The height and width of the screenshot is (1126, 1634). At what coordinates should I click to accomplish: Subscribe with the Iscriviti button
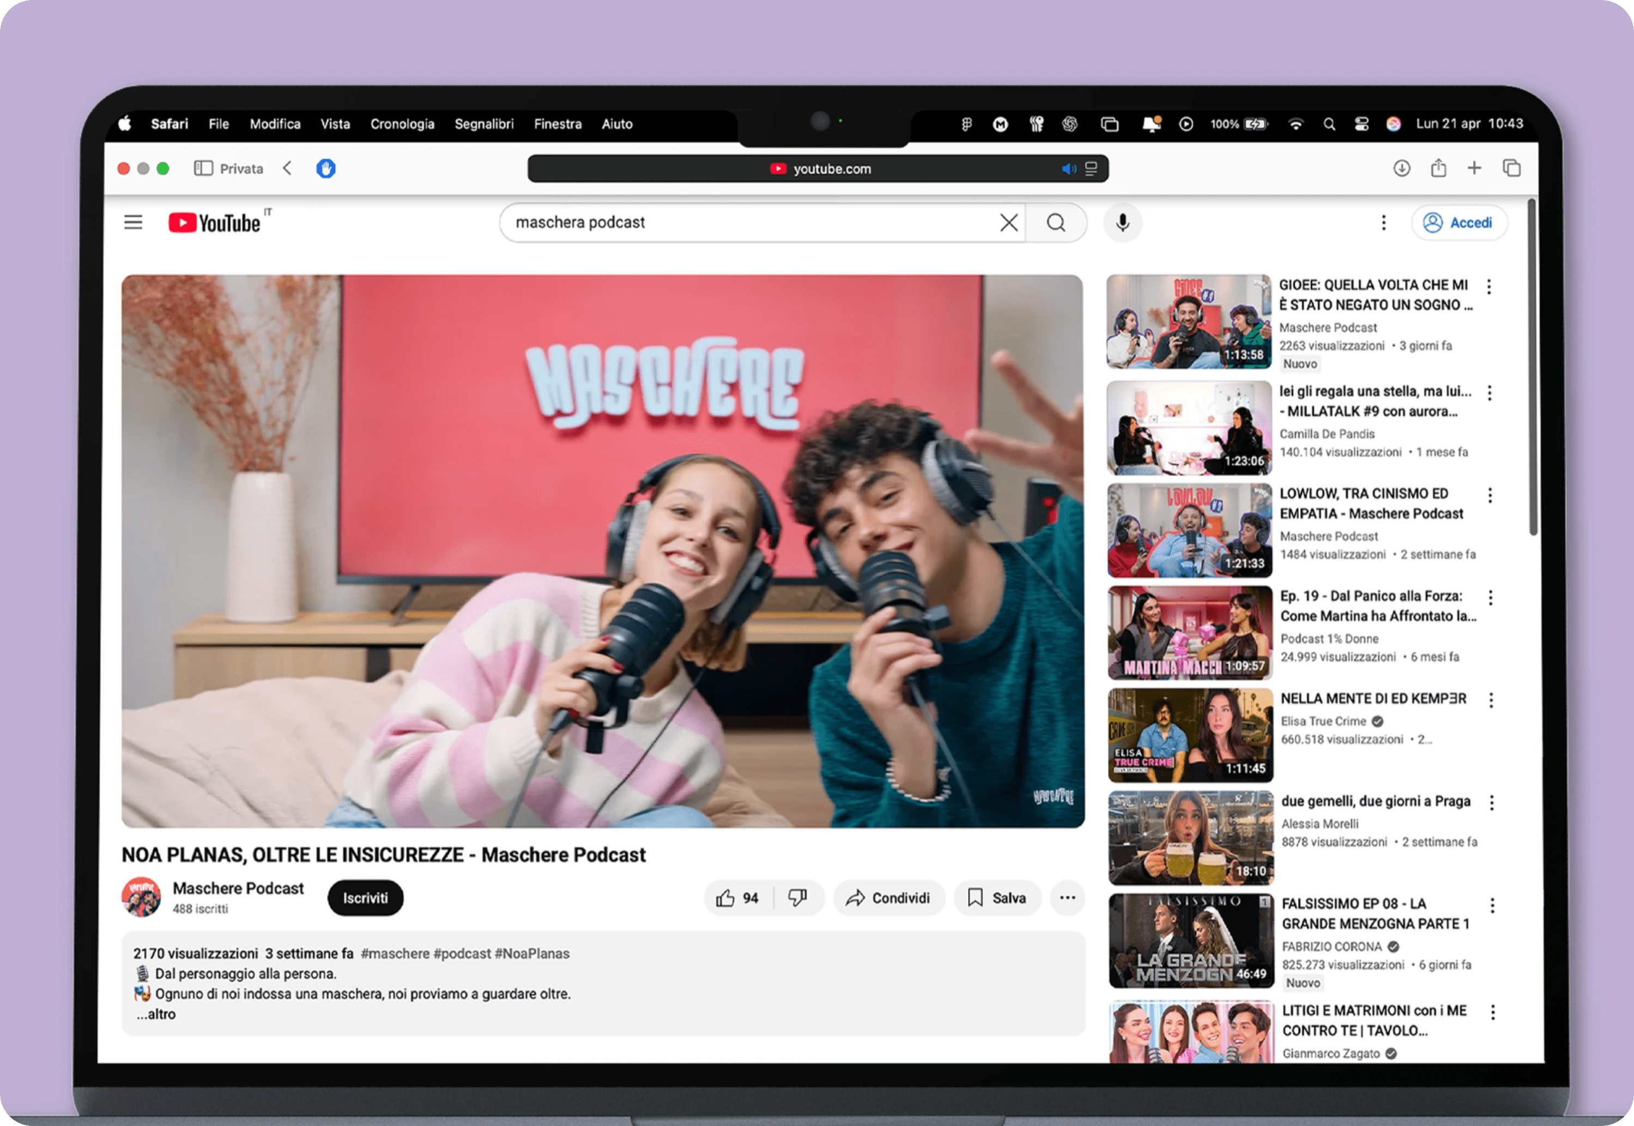(366, 898)
